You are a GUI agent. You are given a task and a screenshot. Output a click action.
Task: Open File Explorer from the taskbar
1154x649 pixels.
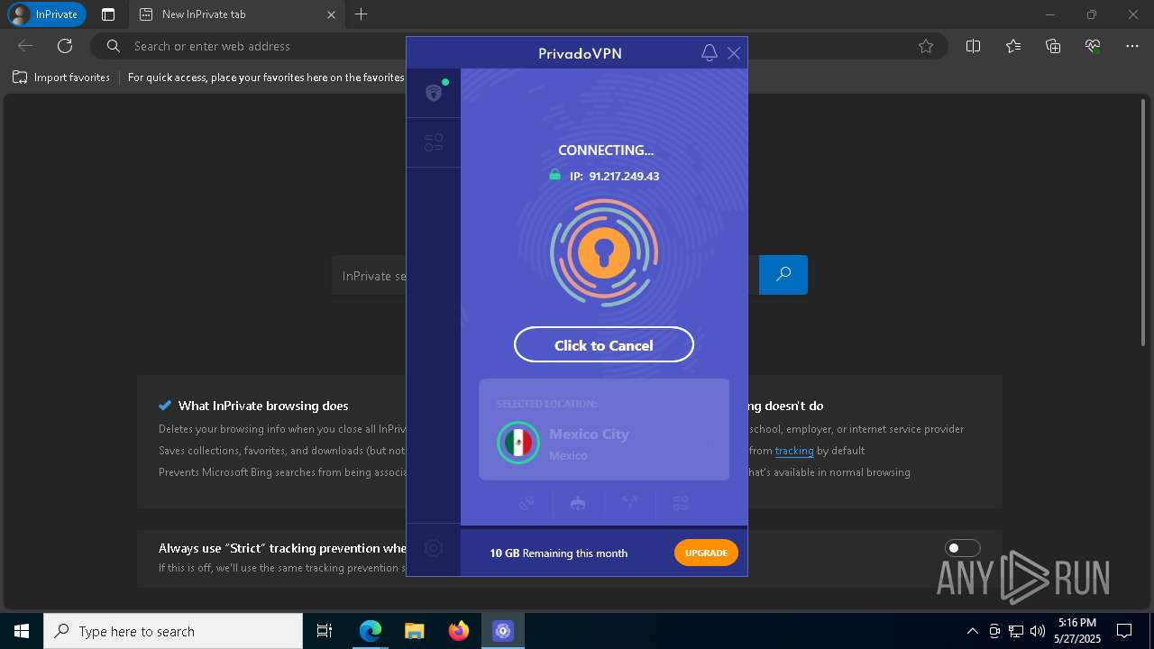(x=415, y=631)
